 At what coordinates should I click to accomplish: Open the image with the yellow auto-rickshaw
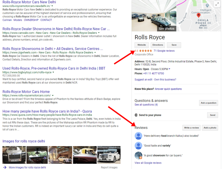click(x=85, y=155)
